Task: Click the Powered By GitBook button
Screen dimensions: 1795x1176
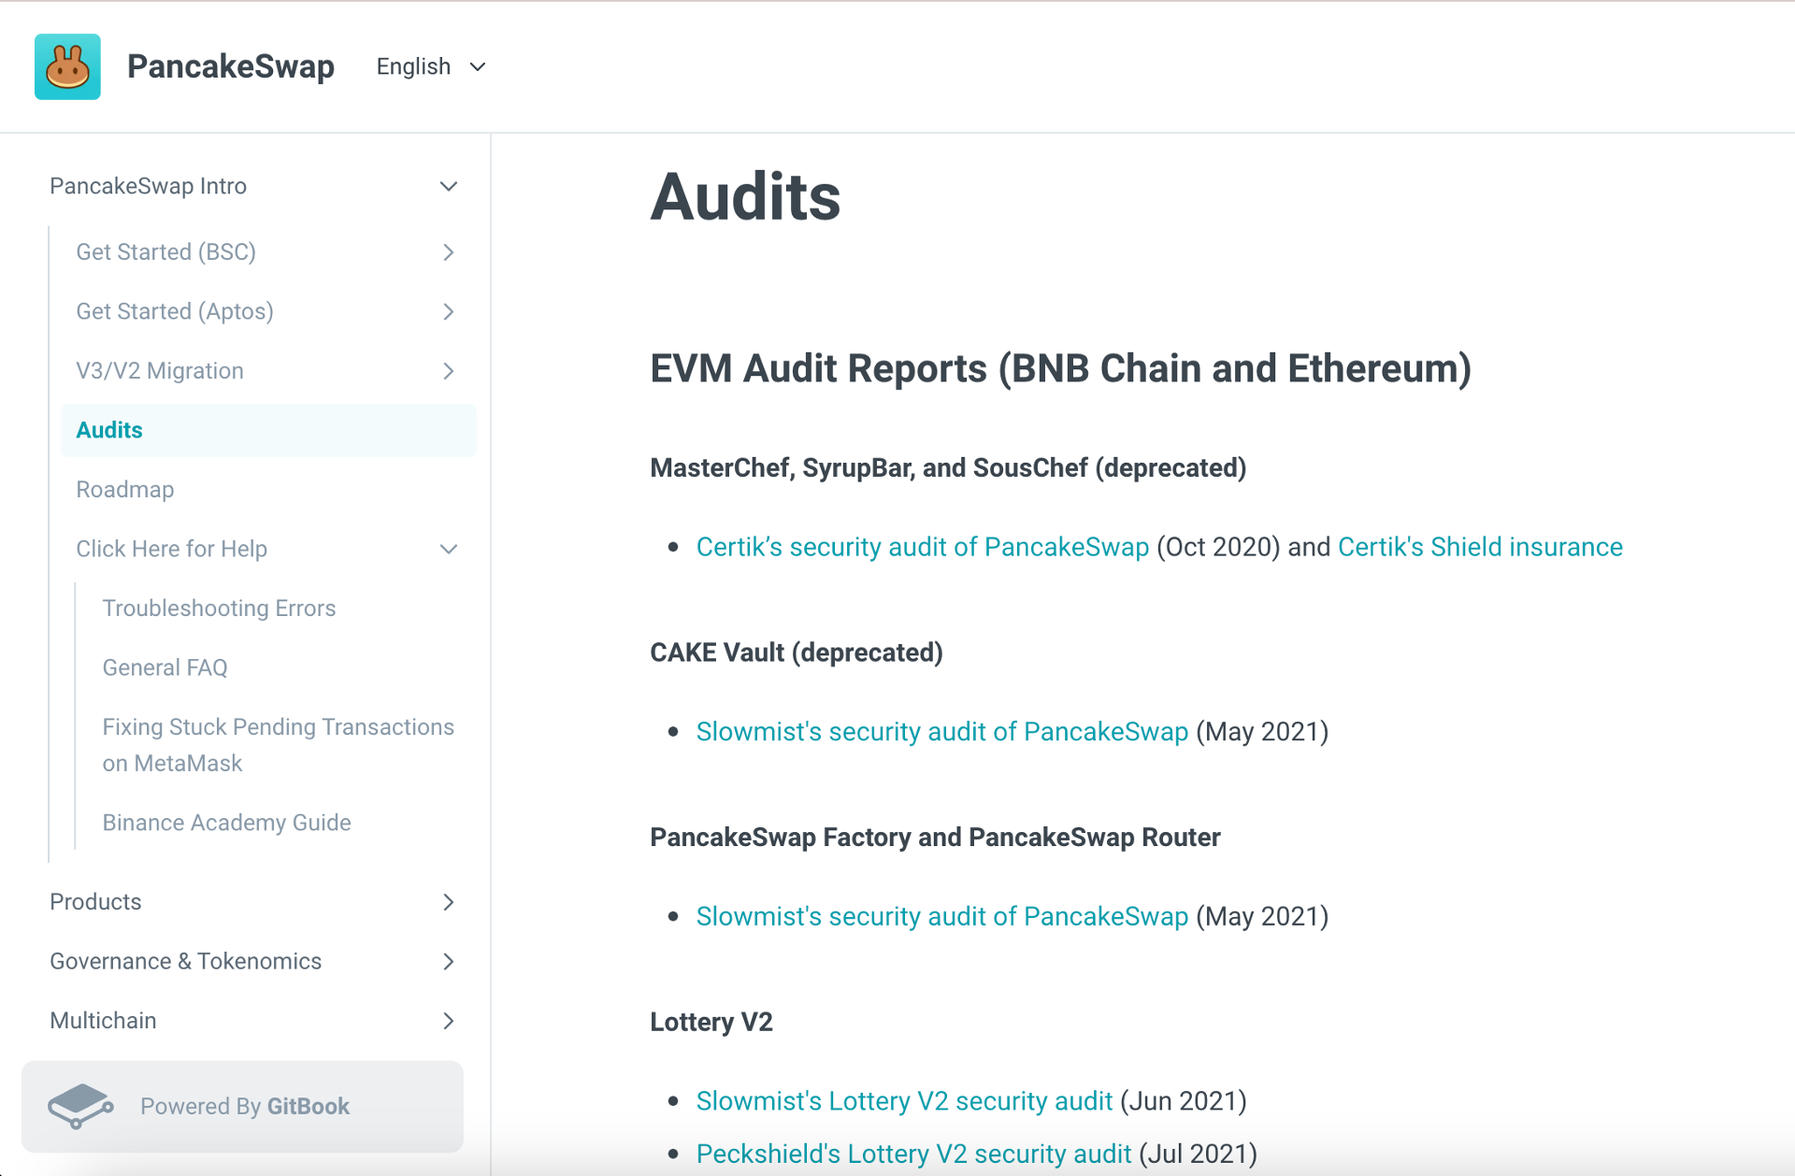Action: [242, 1106]
